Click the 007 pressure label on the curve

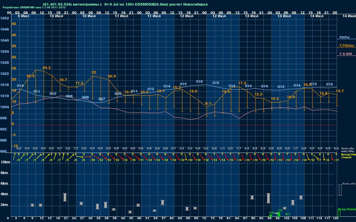tap(102, 99)
